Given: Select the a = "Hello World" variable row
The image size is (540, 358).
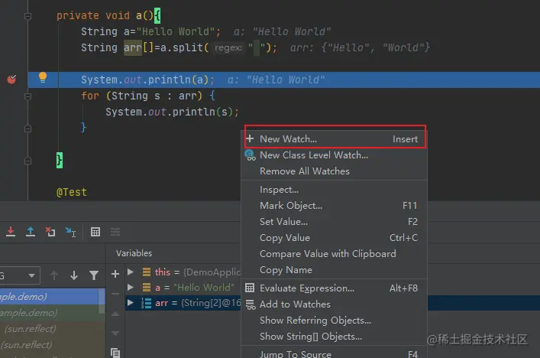Looking at the screenshot, I should click(x=183, y=288).
